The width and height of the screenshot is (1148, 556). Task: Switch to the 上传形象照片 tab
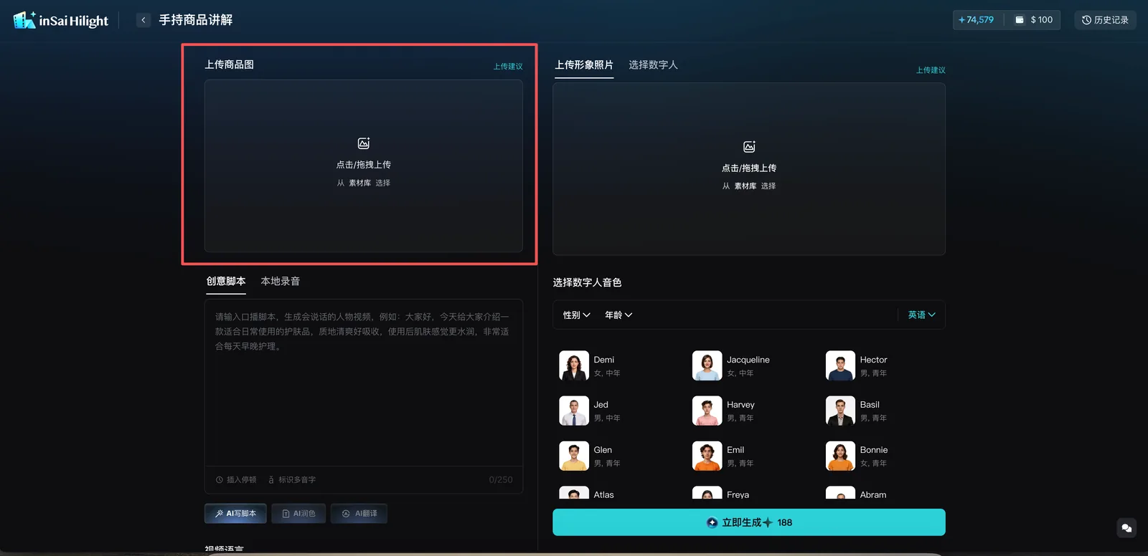click(584, 65)
